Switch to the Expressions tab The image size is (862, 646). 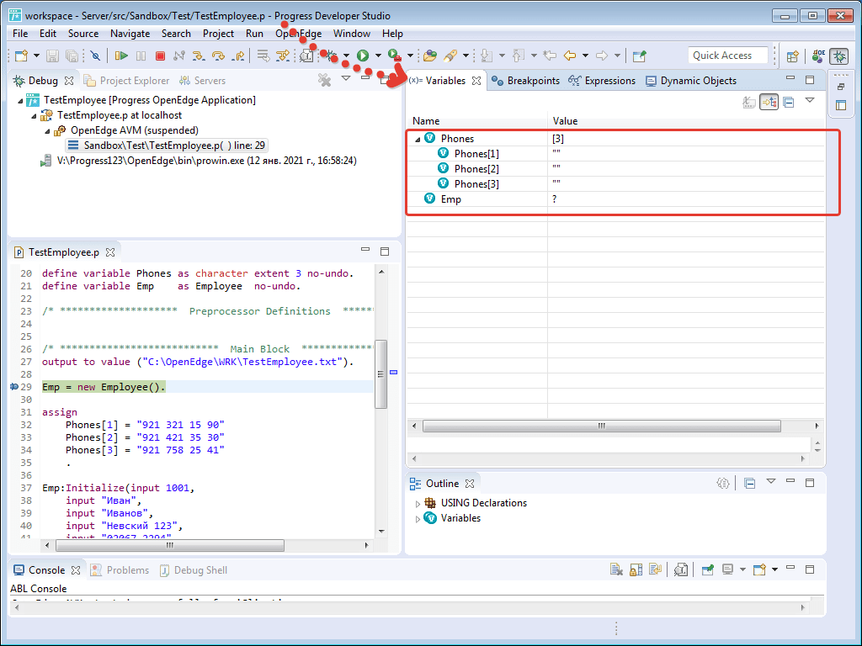[602, 81]
